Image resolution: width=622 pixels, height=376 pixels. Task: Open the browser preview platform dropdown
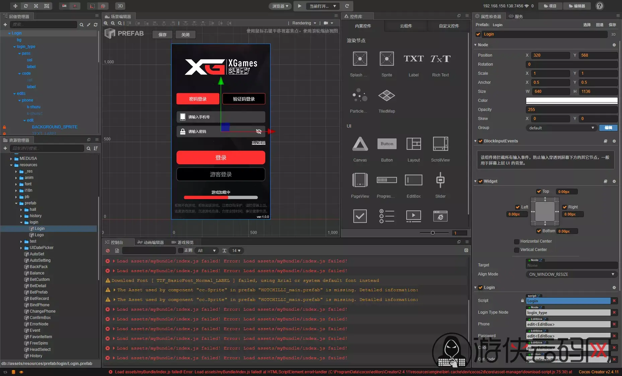pyautogui.click(x=280, y=6)
